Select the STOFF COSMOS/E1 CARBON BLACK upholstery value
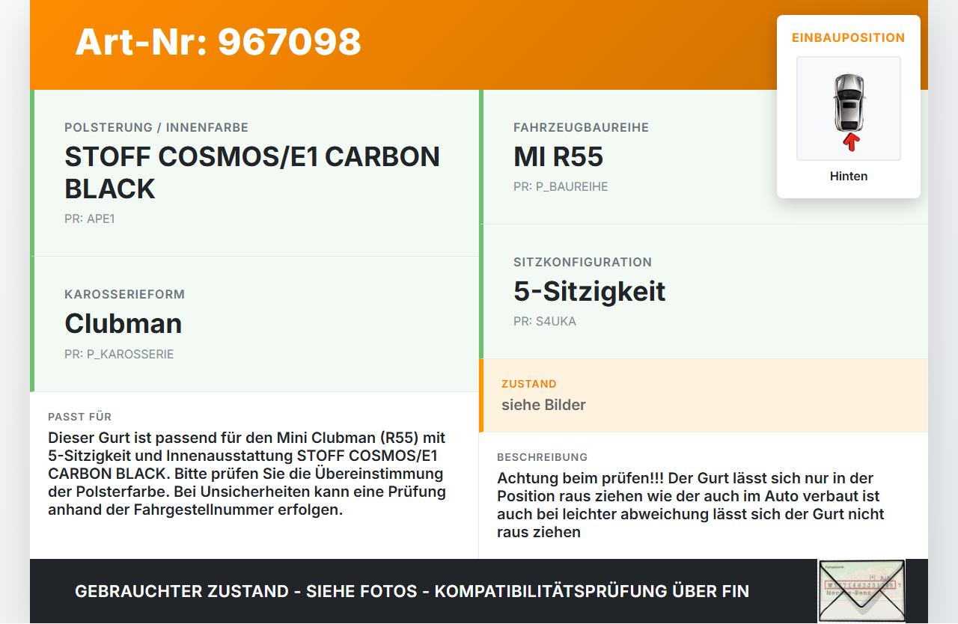 tap(252, 172)
